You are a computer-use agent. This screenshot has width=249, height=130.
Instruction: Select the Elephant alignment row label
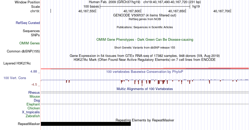(33, 104)
